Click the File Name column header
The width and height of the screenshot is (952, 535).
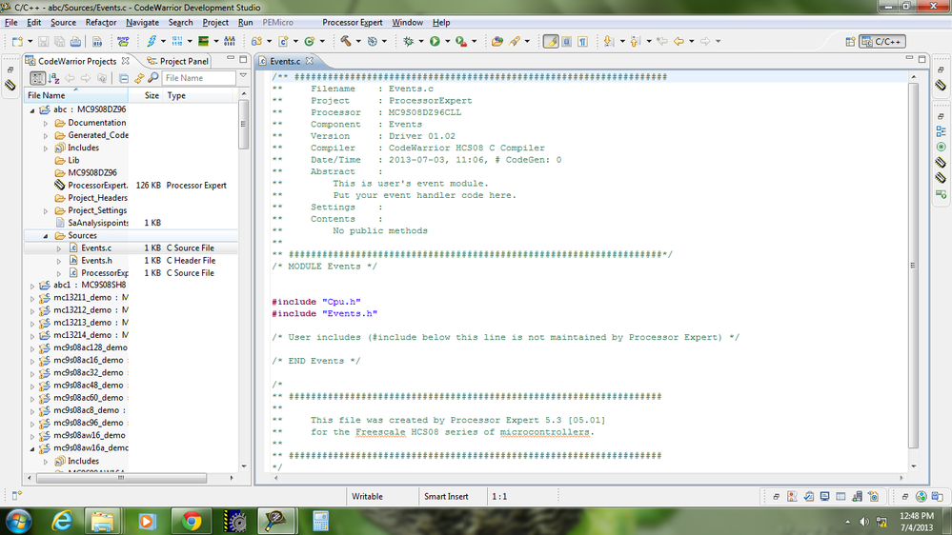pyautogui.click(x=76, y=95)
